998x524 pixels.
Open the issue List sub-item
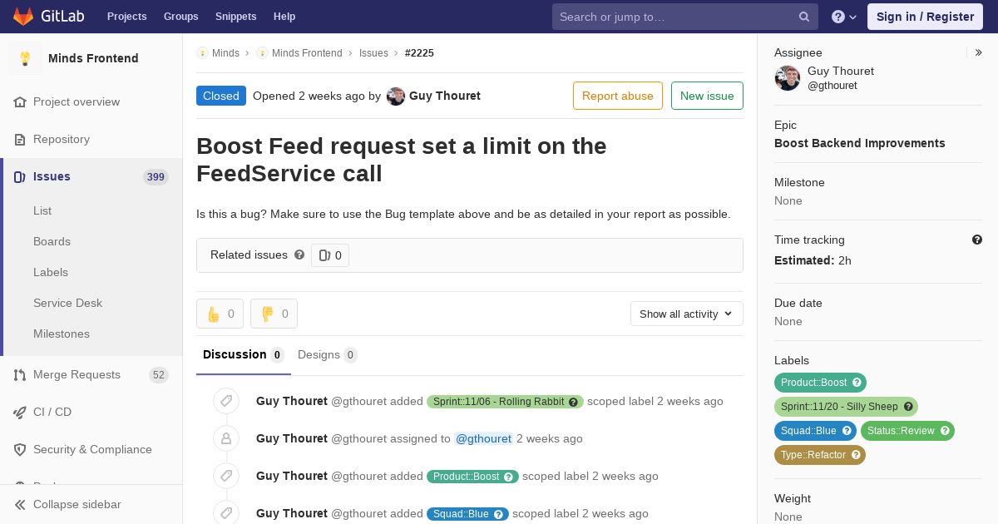[42, 210]
